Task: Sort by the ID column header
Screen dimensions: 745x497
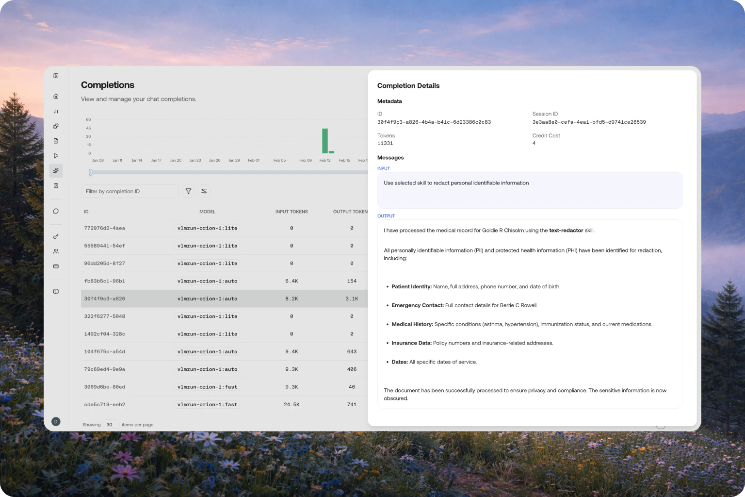Action: (86, 212)
